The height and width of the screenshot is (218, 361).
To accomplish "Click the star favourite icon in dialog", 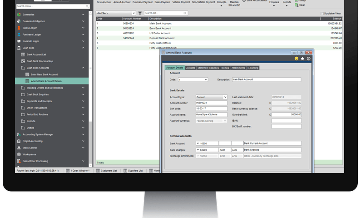I will click(x=302, y=59).
